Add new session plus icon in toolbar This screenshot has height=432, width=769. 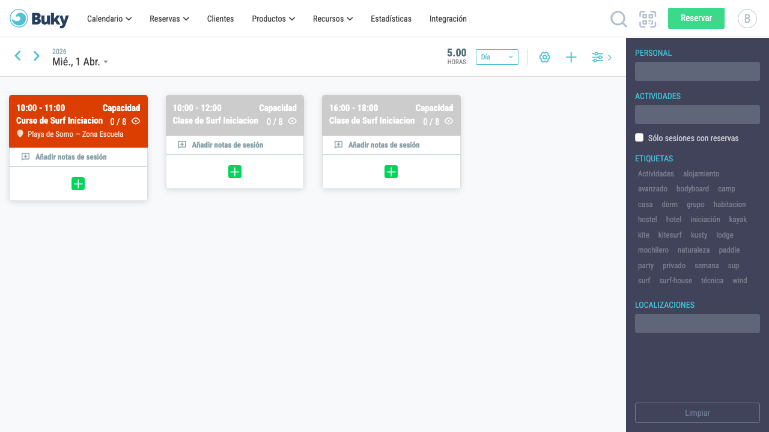[x=571, y=57]
